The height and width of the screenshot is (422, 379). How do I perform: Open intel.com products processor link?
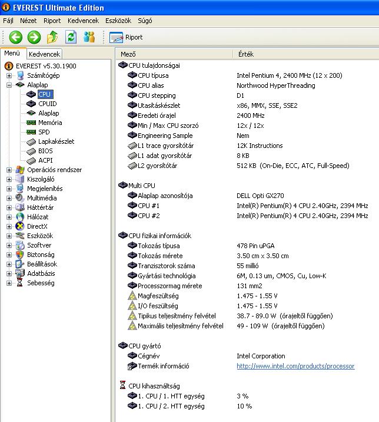click(295, 366)
